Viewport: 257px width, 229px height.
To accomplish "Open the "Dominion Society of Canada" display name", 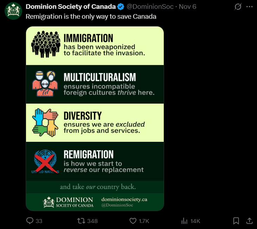I will pos(71,7).
